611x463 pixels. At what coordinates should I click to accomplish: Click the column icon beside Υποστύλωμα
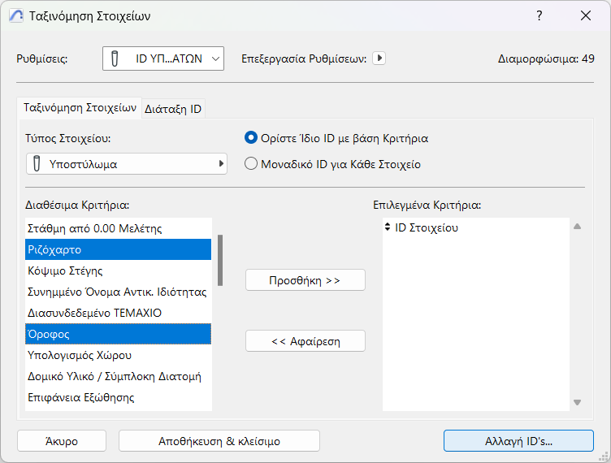point(36,163)
